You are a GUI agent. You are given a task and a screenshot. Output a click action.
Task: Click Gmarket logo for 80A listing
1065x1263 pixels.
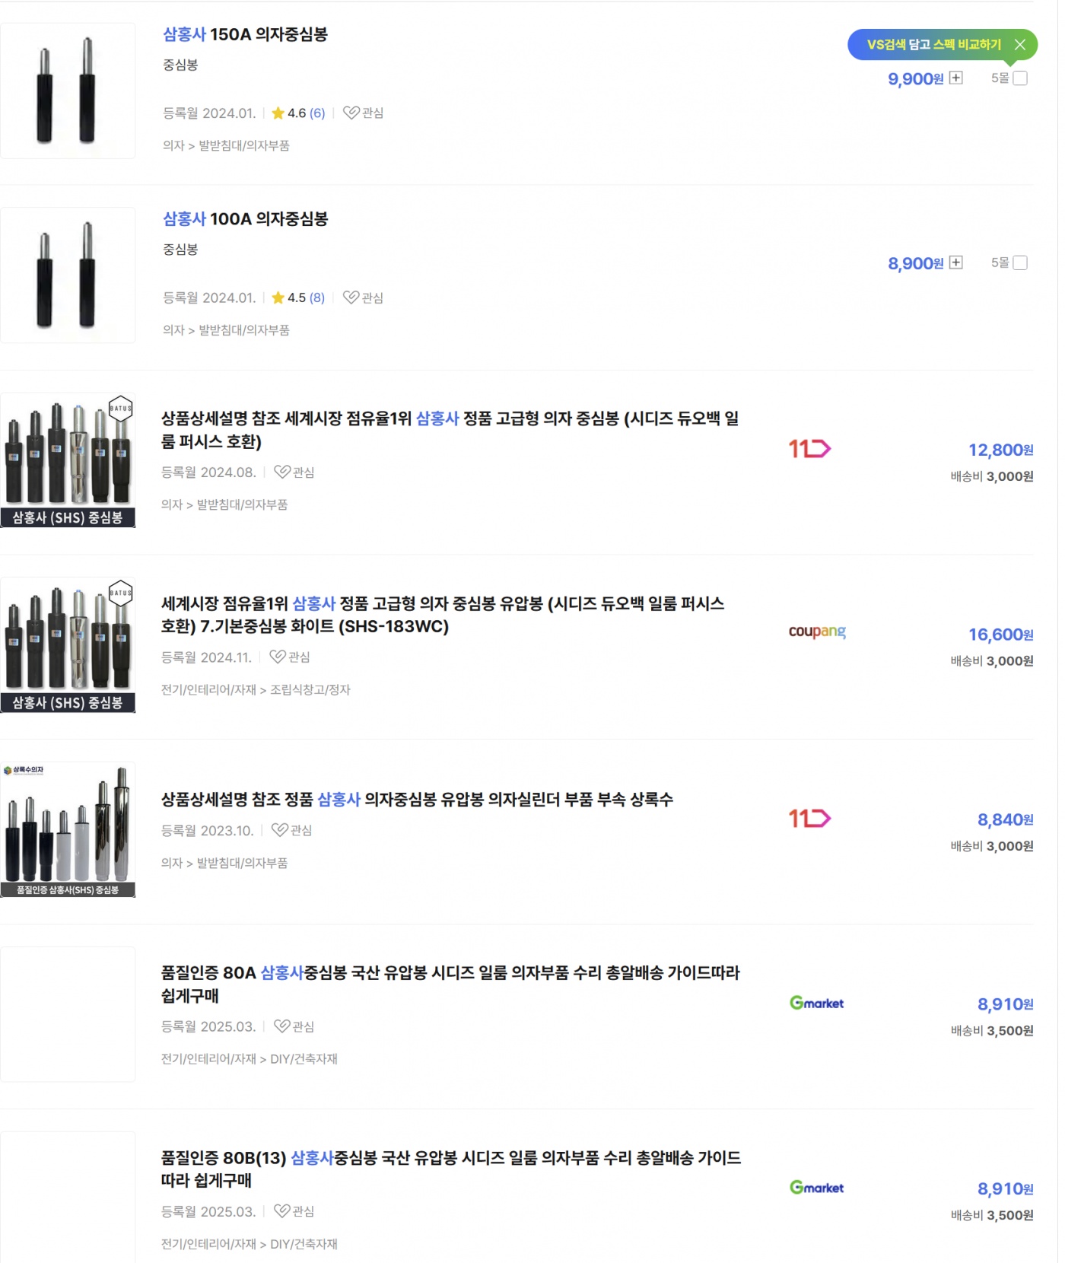(x=817, y=1004)
